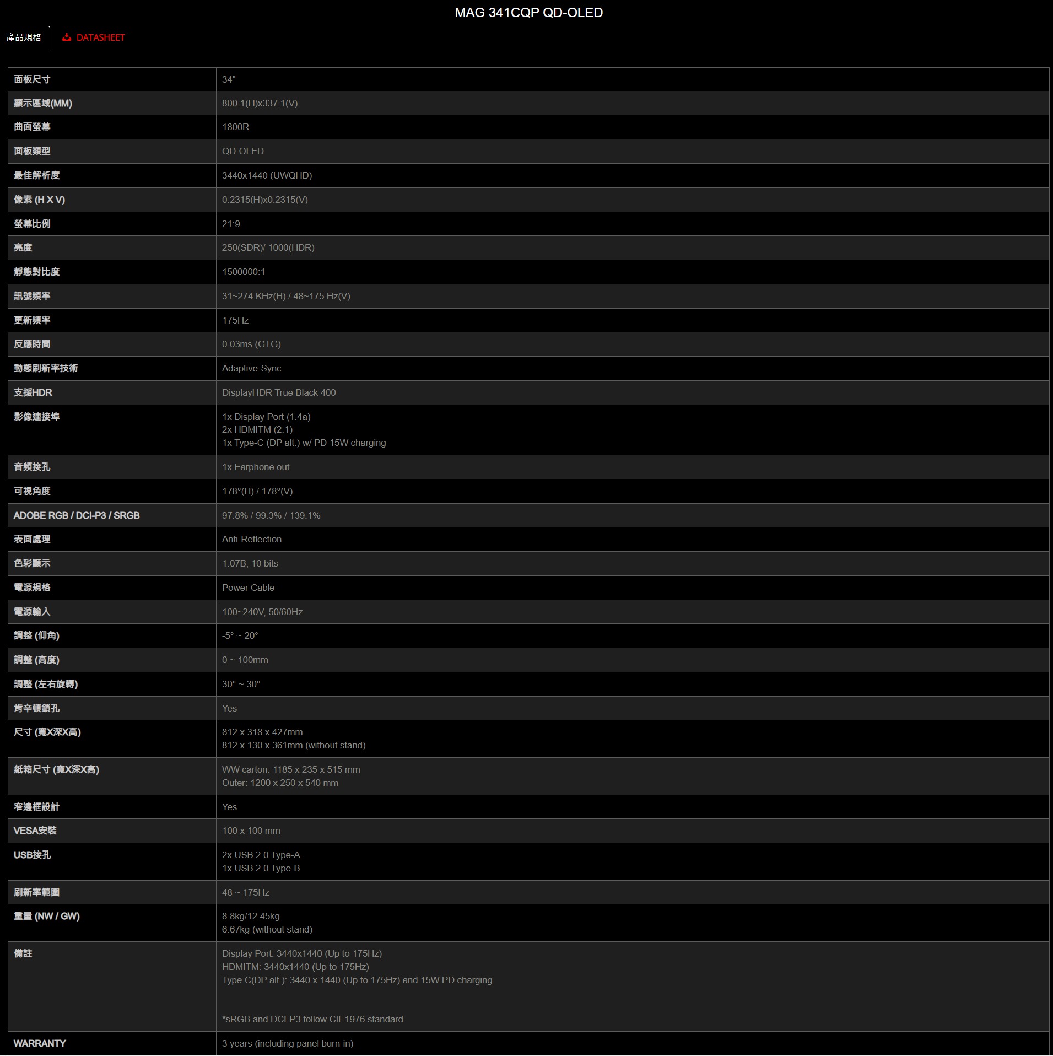The image size is (1053, 1056).
Task: Click the 812 x 318 x 427mm dimension
Action: 262,732
